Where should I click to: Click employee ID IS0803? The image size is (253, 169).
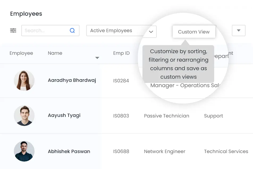[x=121, y=116]
